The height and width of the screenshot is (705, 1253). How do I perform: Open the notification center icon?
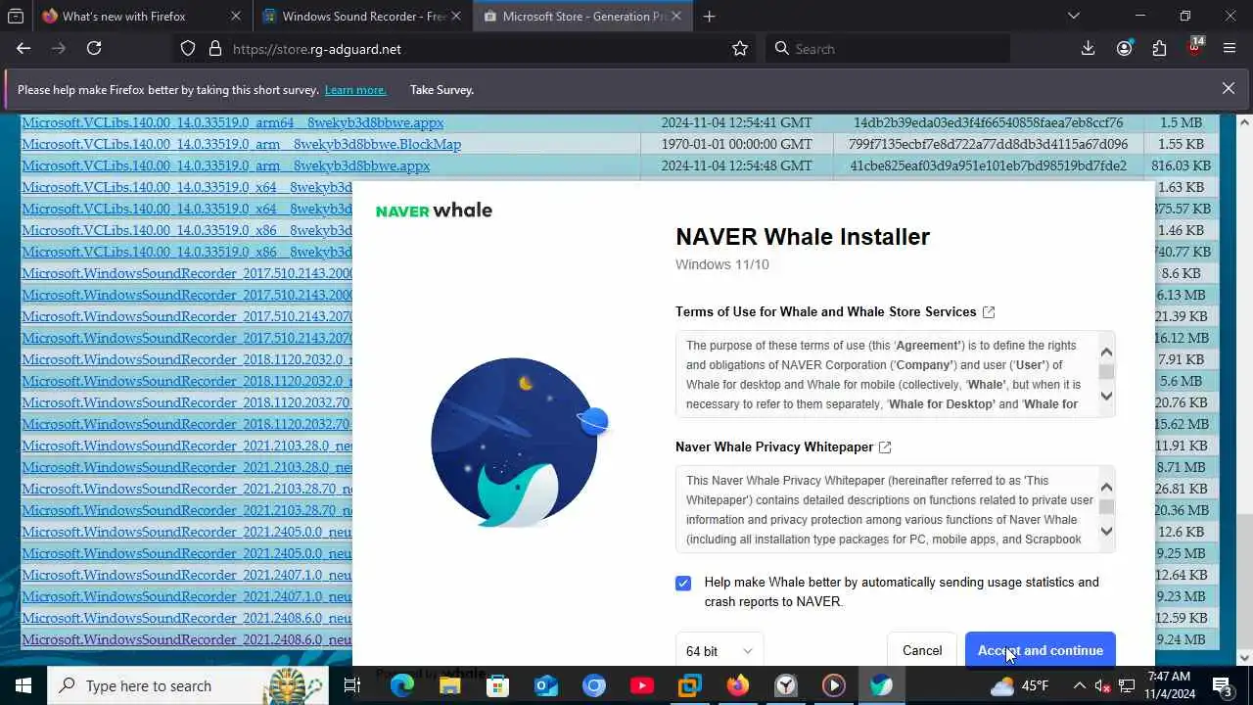tap(1223, 685)
